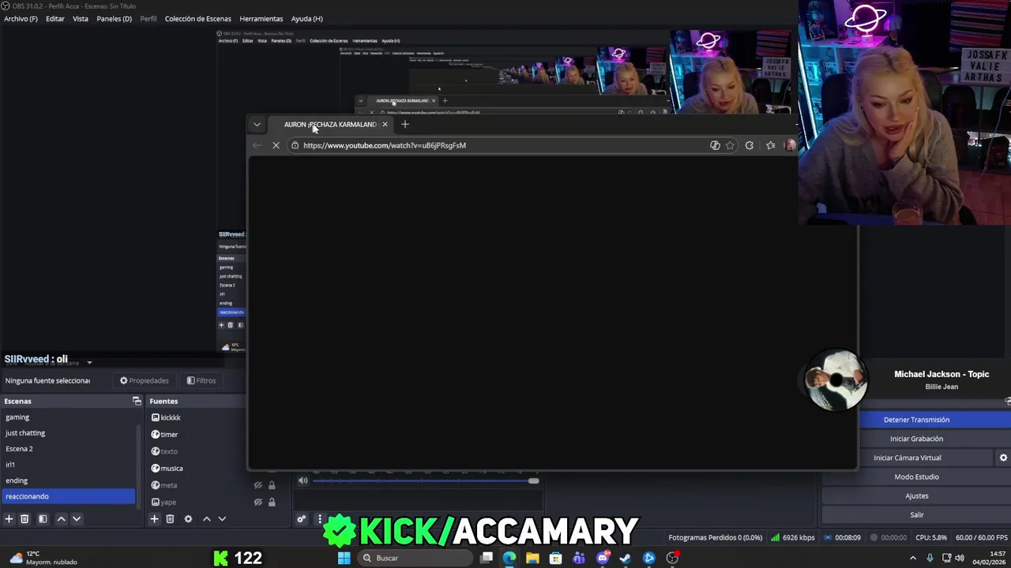Screen dimensions: 1011x568
Task: Click Iniciar Grabación button
Action: (x=916, y=439)
